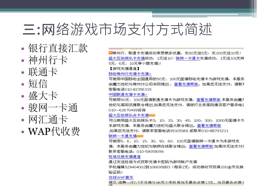Open 盛大互动娱乐点卡充值 link
Image resolution: width=257 pixels, height=193 pixels.
click(129, 115)
